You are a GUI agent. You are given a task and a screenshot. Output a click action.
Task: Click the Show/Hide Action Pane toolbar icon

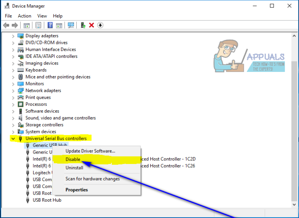(x=59, y=25)
